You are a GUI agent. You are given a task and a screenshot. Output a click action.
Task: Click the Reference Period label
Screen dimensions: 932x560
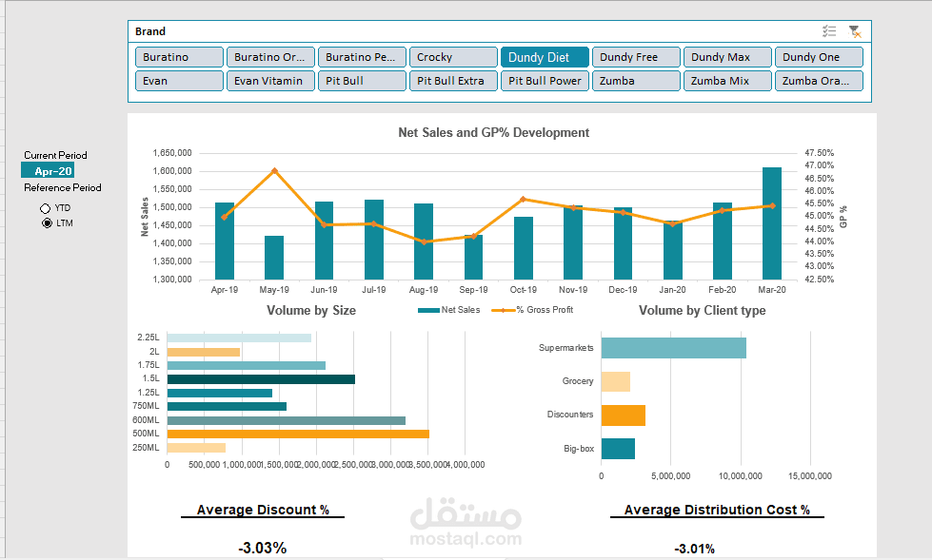[x=63, y=187]
